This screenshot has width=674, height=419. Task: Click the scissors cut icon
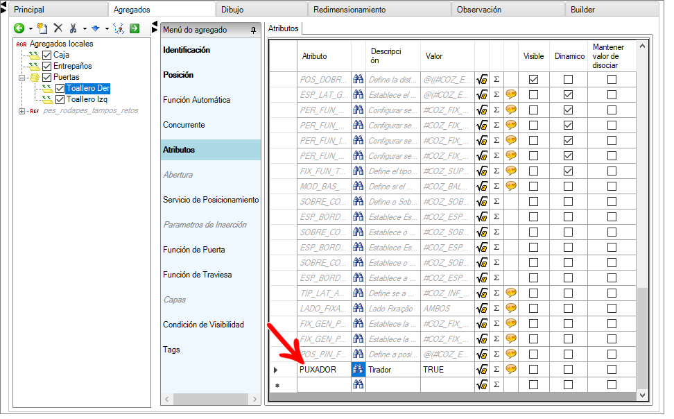click(73, 28)
